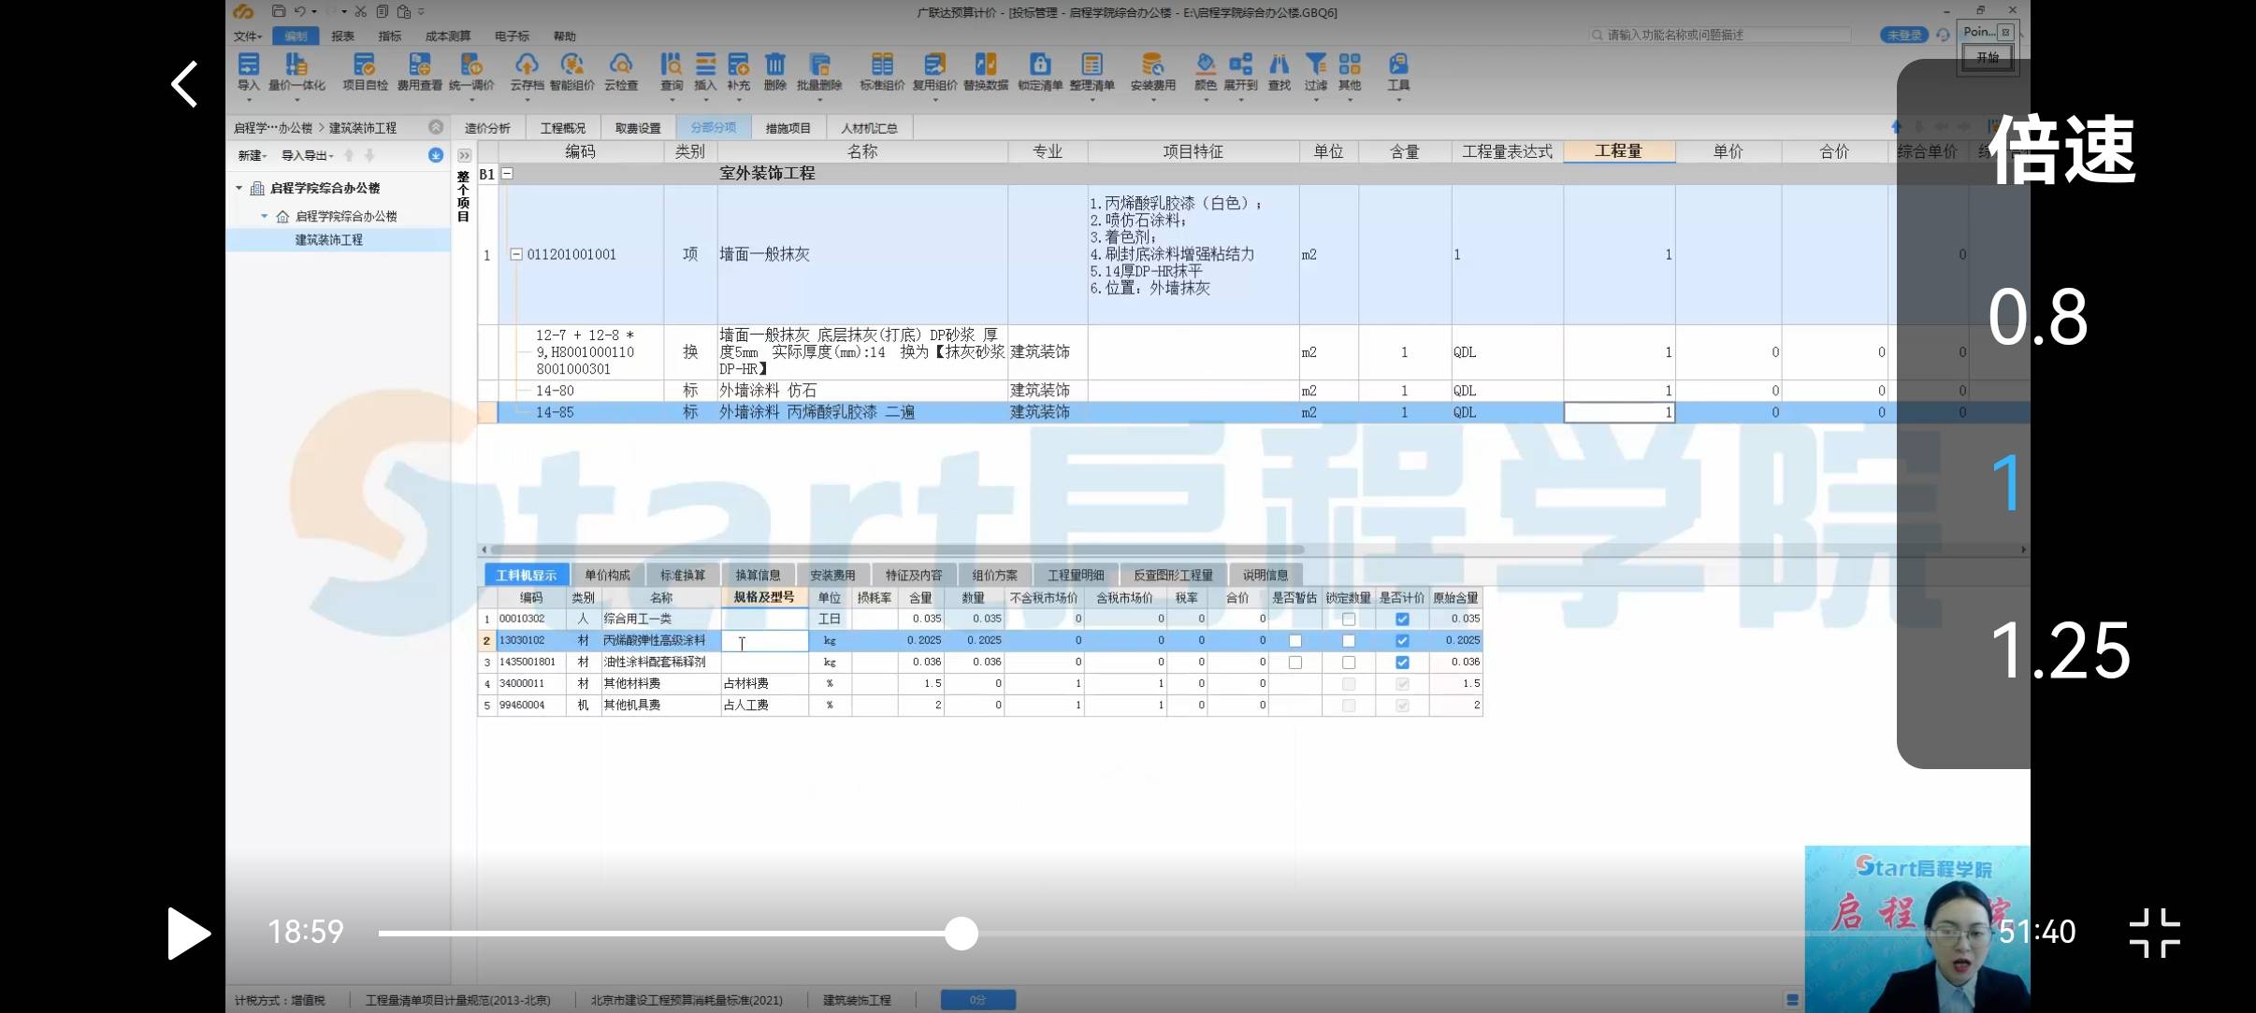Switch to the 报表 menu tab
The image size is (2256, 1013).
tap(343, 36)
